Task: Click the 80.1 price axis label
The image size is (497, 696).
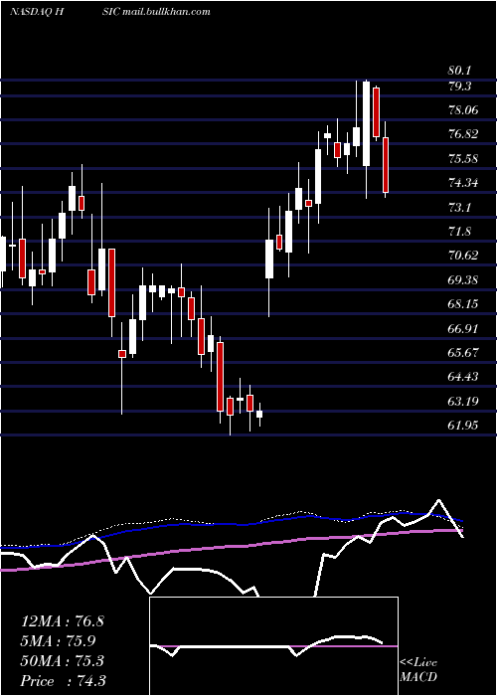Action: pos(459,71)
